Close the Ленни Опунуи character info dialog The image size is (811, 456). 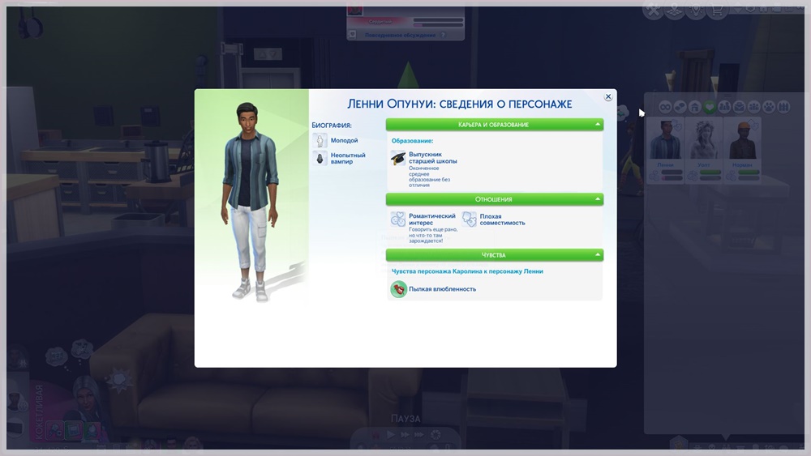[x=608, y=96]
